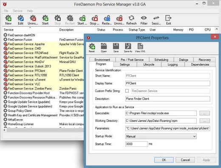221x168 pixels.
Task: Select FireDaemon Service: Zombie Panic row
Action: 44,89
